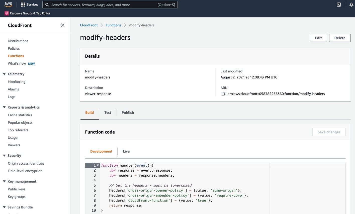Focus the AWS services search field
The image size is (355, 214).
point(110,5)
